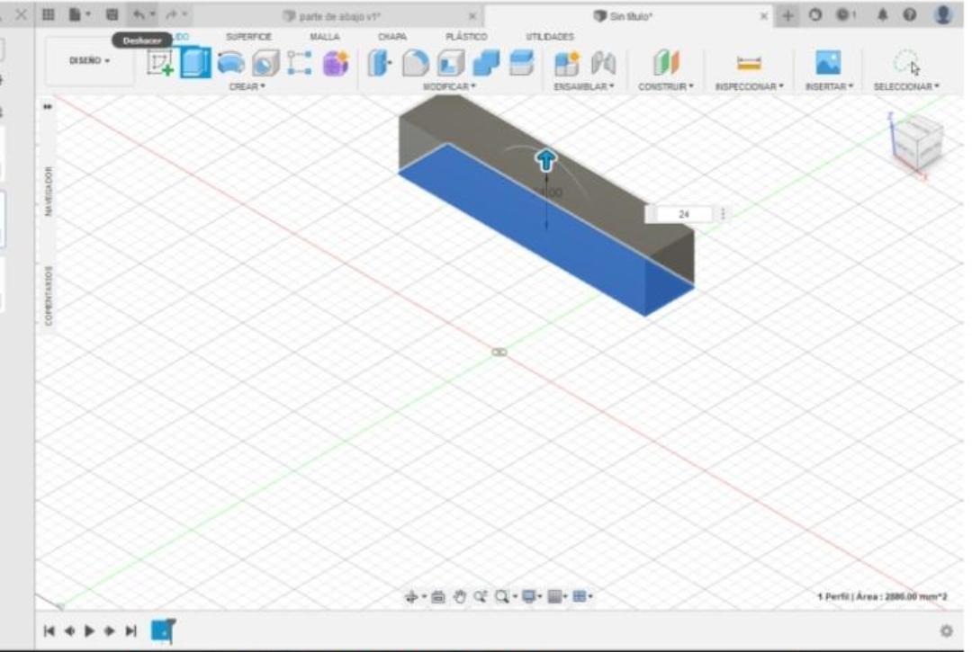
Task: Open the DISEÑO workspace dropdown
Action: pyautogui.click(x=89, y=60)
